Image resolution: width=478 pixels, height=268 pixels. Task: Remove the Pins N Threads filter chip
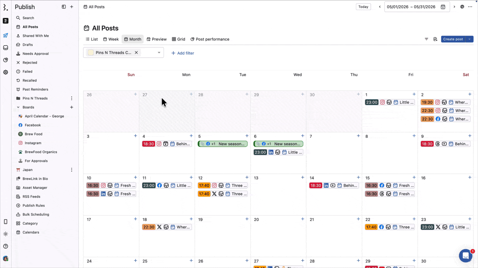[136, 52]
